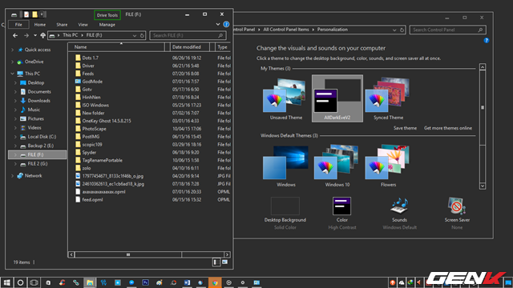This screenshot has width=513, height=288.
Task: Open the File Explorer address history dropdown
Action: click(x=135, y=35)
